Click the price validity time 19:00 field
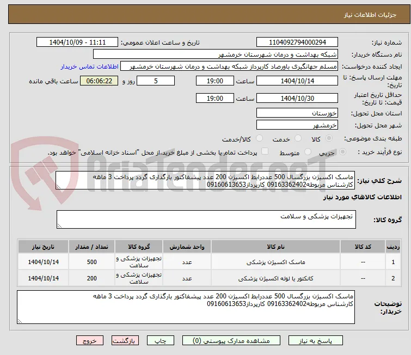The image size is (411, 355). pyautogui.click(x=215, y=98)
